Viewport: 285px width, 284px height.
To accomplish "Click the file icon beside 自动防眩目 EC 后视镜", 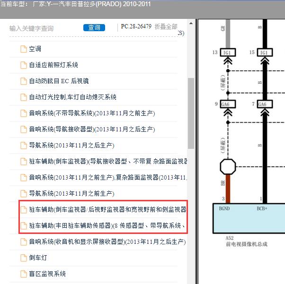I will click(24, 81).
